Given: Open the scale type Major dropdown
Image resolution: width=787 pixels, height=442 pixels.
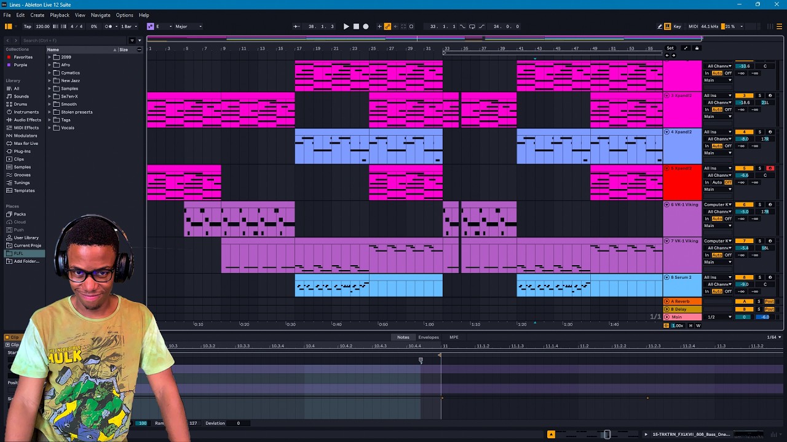Looking at the screenshot, I should pos(189,26).
